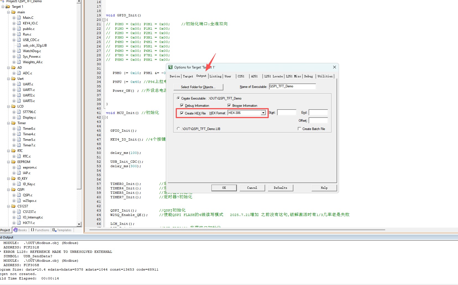Click the Books tab icon in the project panel
Image resolution: width=458 pixels, height=285 pixels.
[15, 230]
